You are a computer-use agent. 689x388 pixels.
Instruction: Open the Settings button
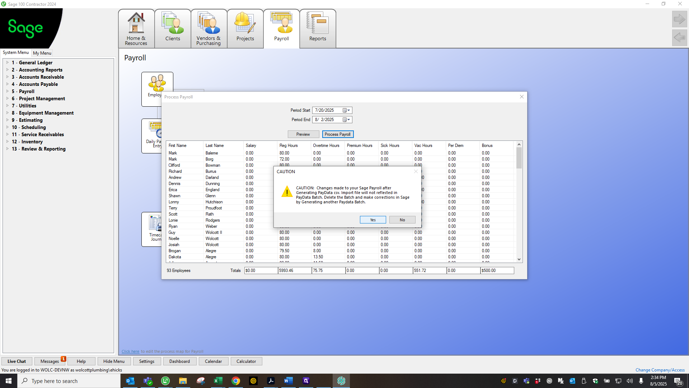[147, 361]
